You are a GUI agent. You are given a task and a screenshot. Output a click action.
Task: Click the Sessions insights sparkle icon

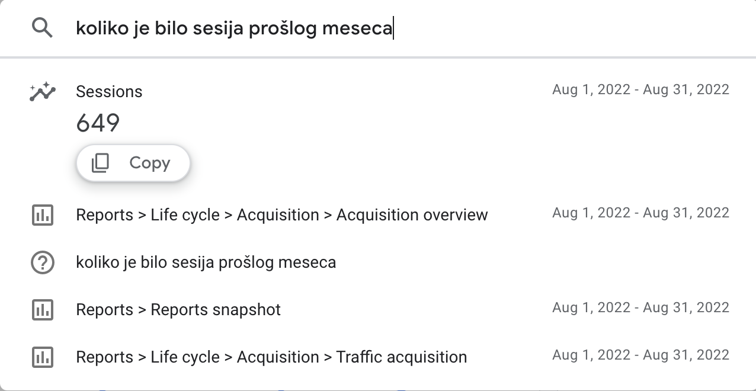point(42,92)
